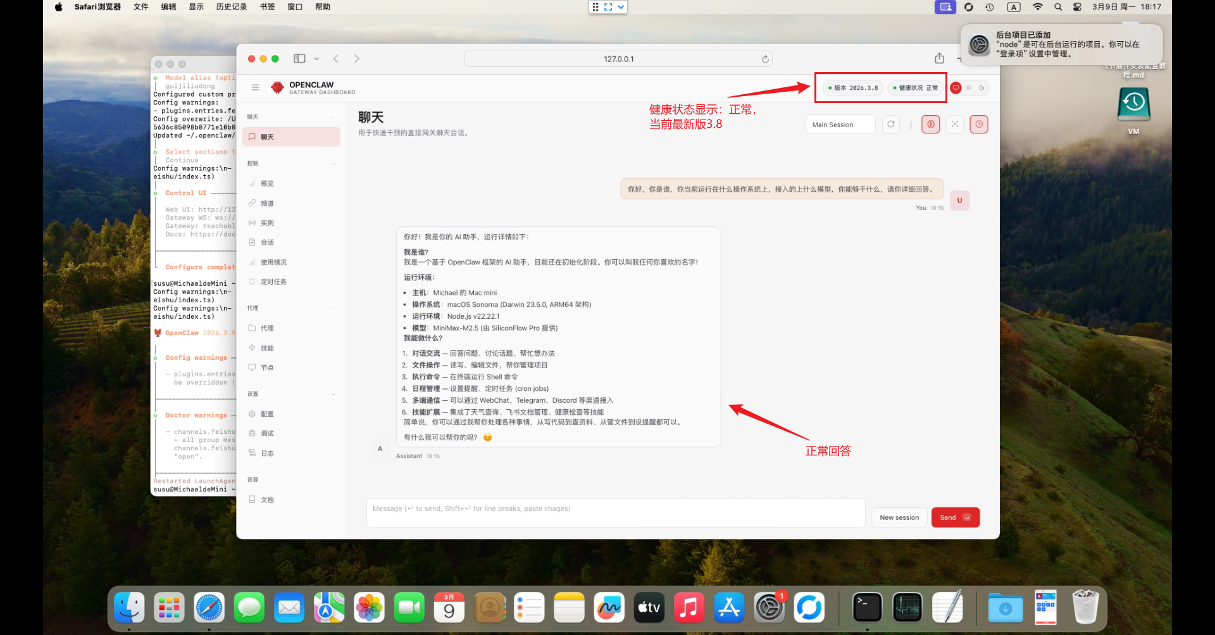Open 代理 agents sidebar item
Viewport: 1215px width, 635px height.
(291, 328)
